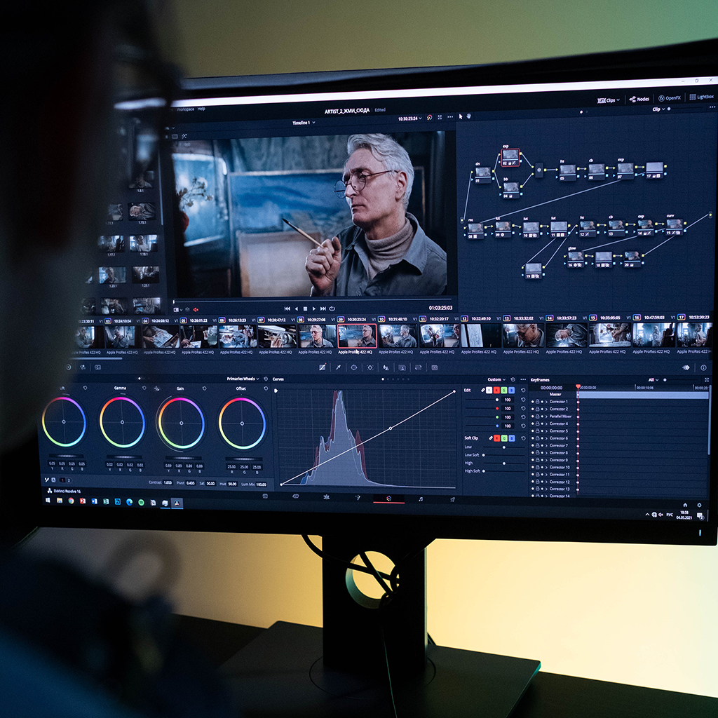Open the Timeline 1 selector dropdown
The image size is (718, 718).
[304, 123]
